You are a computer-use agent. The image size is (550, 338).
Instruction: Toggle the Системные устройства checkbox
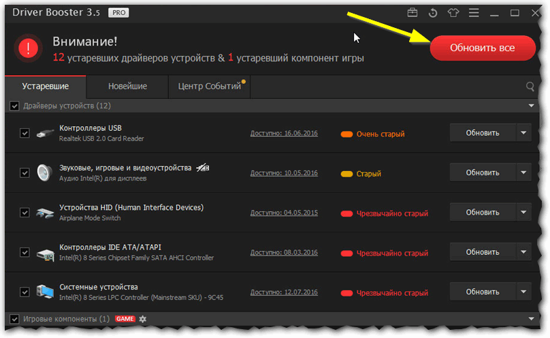(25, 292)
